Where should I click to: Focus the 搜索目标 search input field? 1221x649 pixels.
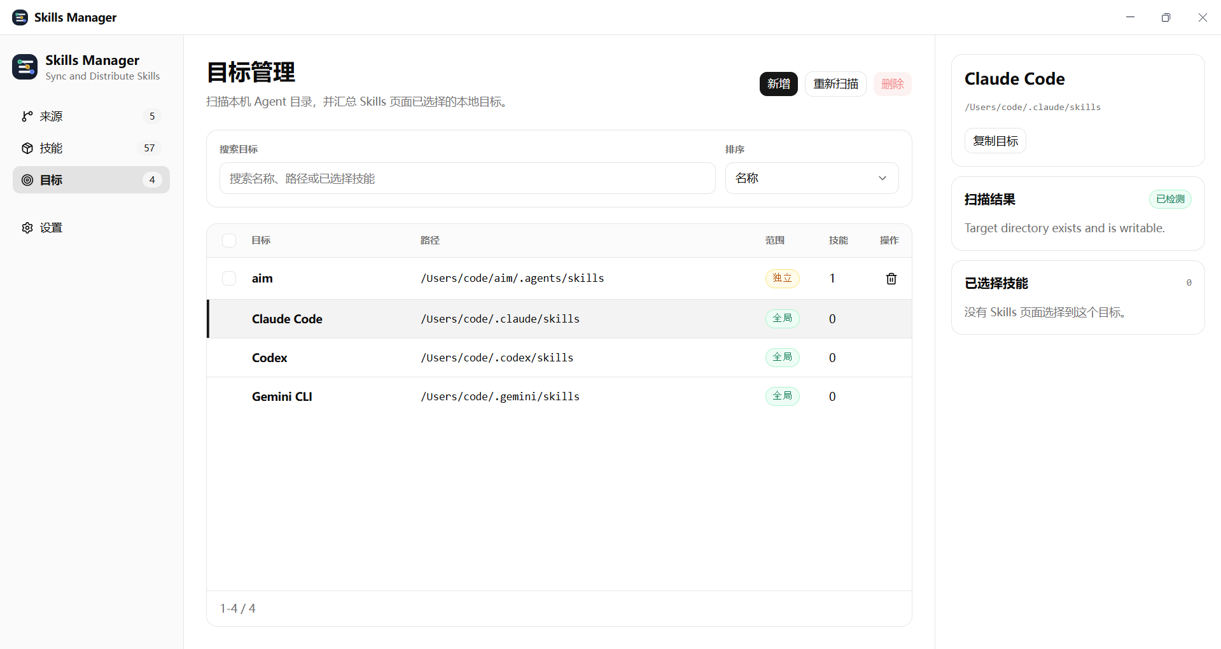click(x=468, y=178)
